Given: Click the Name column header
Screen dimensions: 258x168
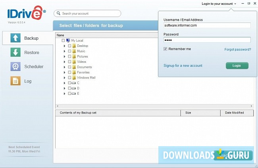Looking at the screenshot, I should coord(107,35).
